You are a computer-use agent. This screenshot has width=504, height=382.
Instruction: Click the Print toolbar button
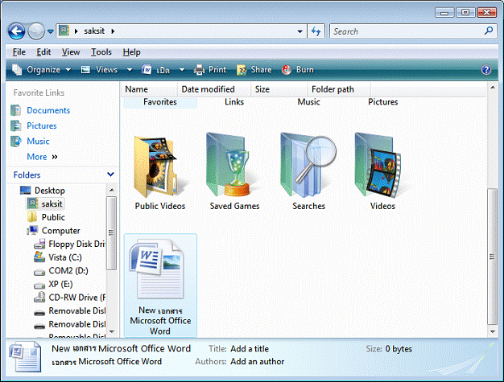(x=210, y=70)
